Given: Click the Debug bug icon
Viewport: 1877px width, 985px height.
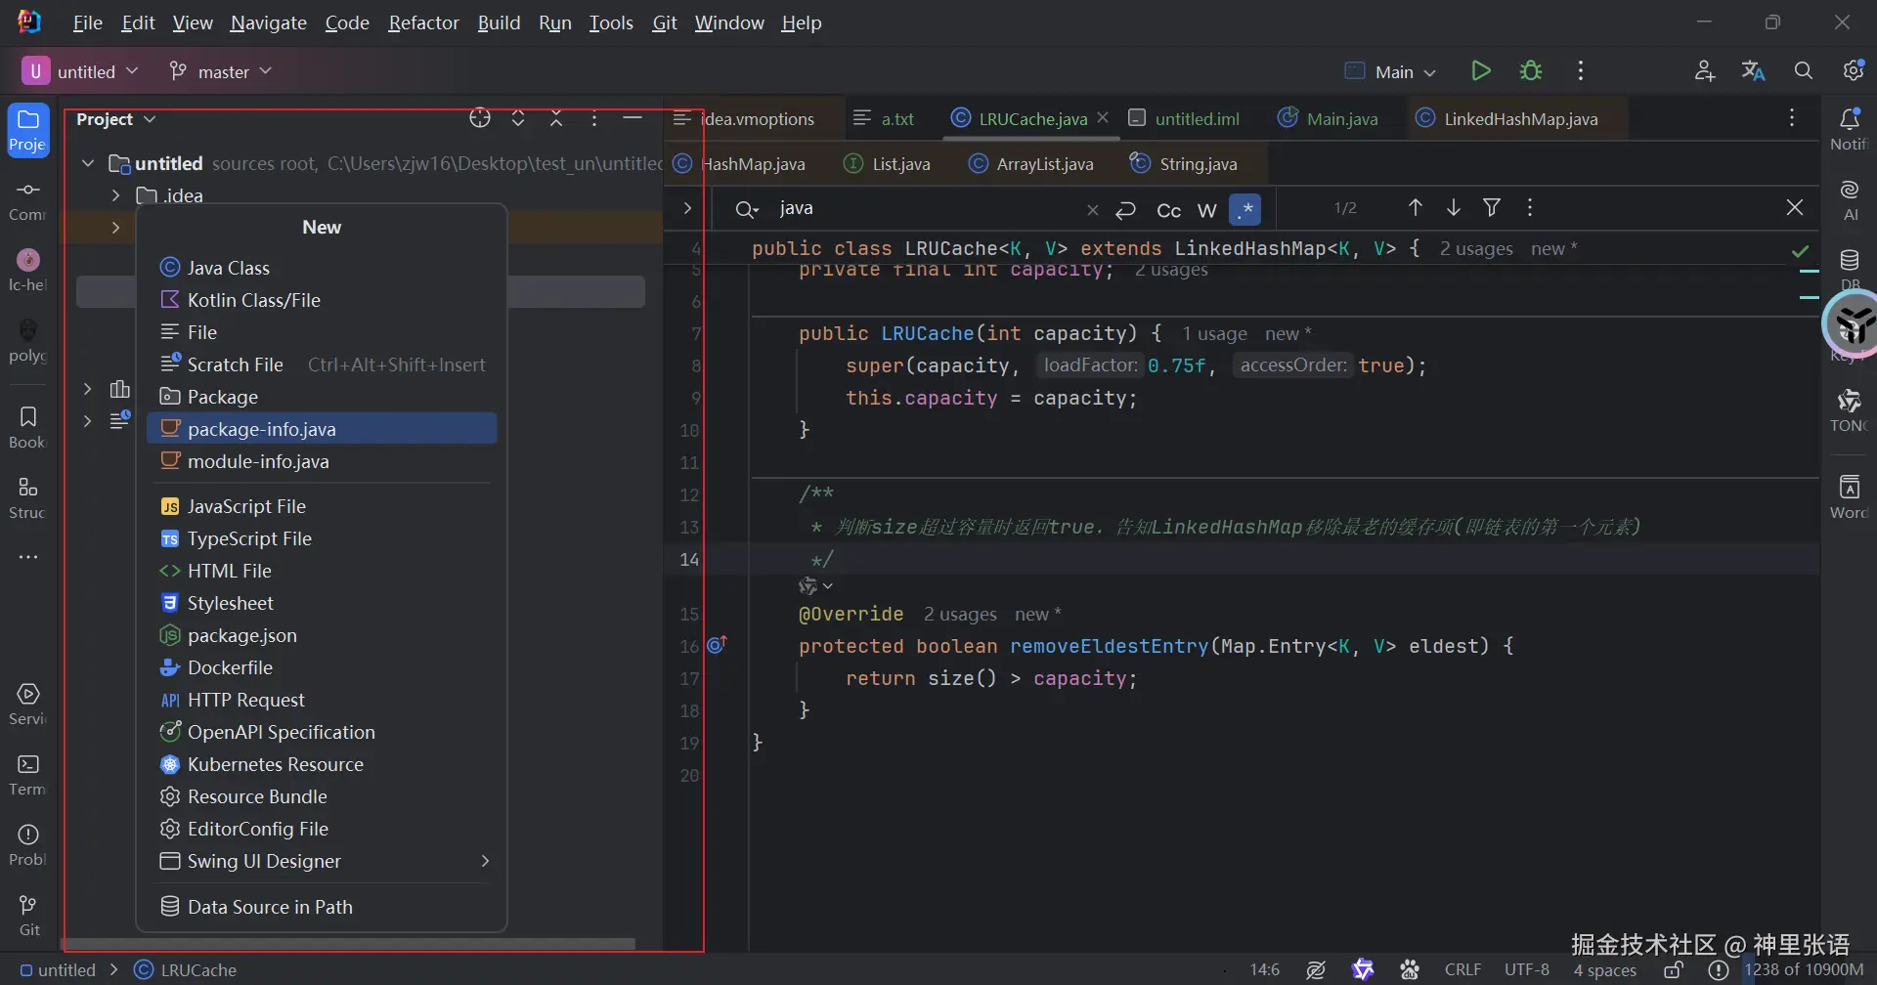Looking at the screenshot, I should (x=1531, y=71).
